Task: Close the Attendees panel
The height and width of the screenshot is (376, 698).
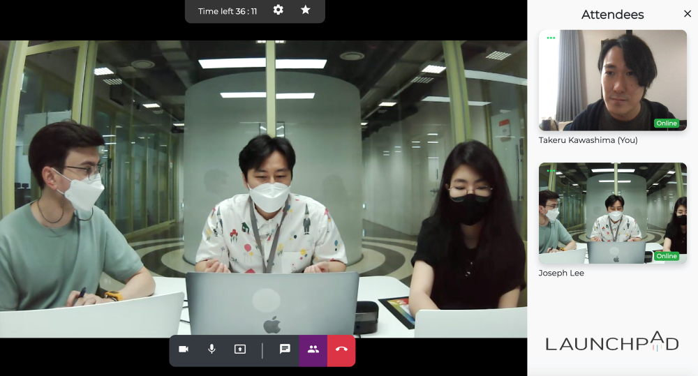Action: pos(688,14)
